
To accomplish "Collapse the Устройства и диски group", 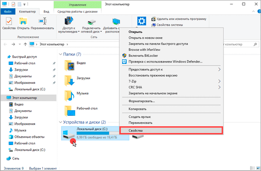I will (x=61, y=122).
